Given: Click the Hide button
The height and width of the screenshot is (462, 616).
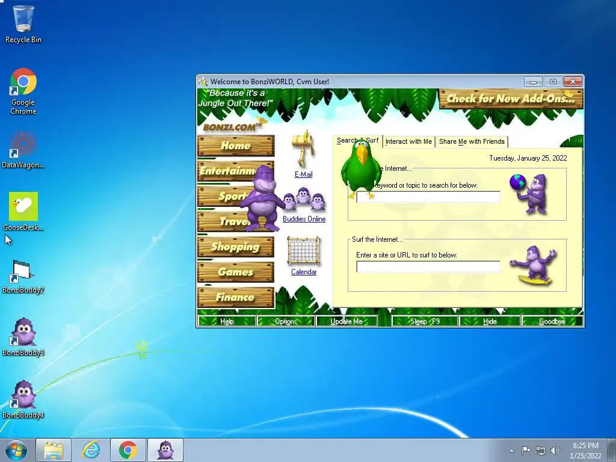Looking at the screenshot, I should pos(490,321).
